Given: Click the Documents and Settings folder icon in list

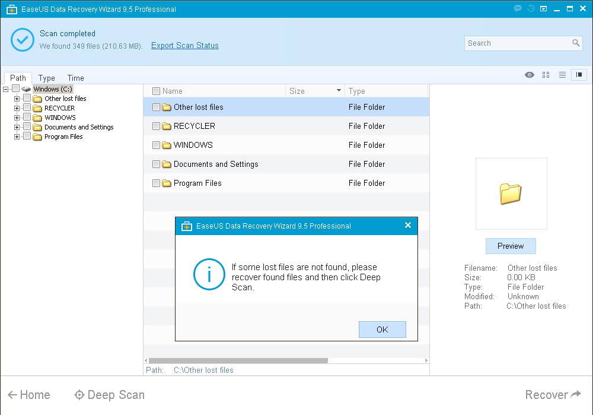Looking at the screenshot, I should pos(167,164).
